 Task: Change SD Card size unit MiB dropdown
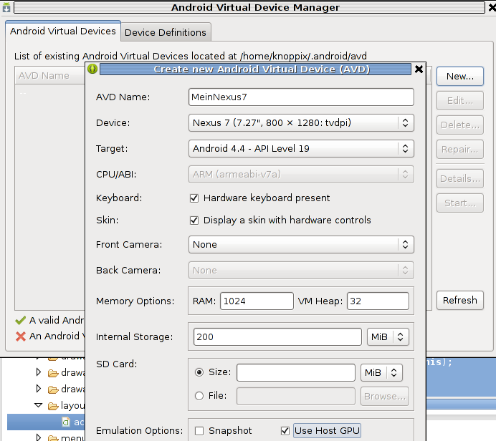tap(381, 373)
